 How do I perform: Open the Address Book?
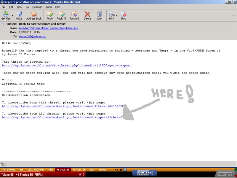click(34, 15)
